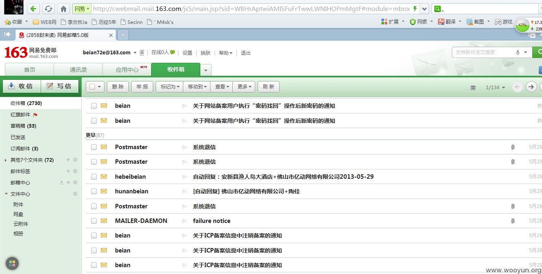Open a new browser tab
Image resolution: width=542 pixels, height=274 pixels.
click(123, 35)
